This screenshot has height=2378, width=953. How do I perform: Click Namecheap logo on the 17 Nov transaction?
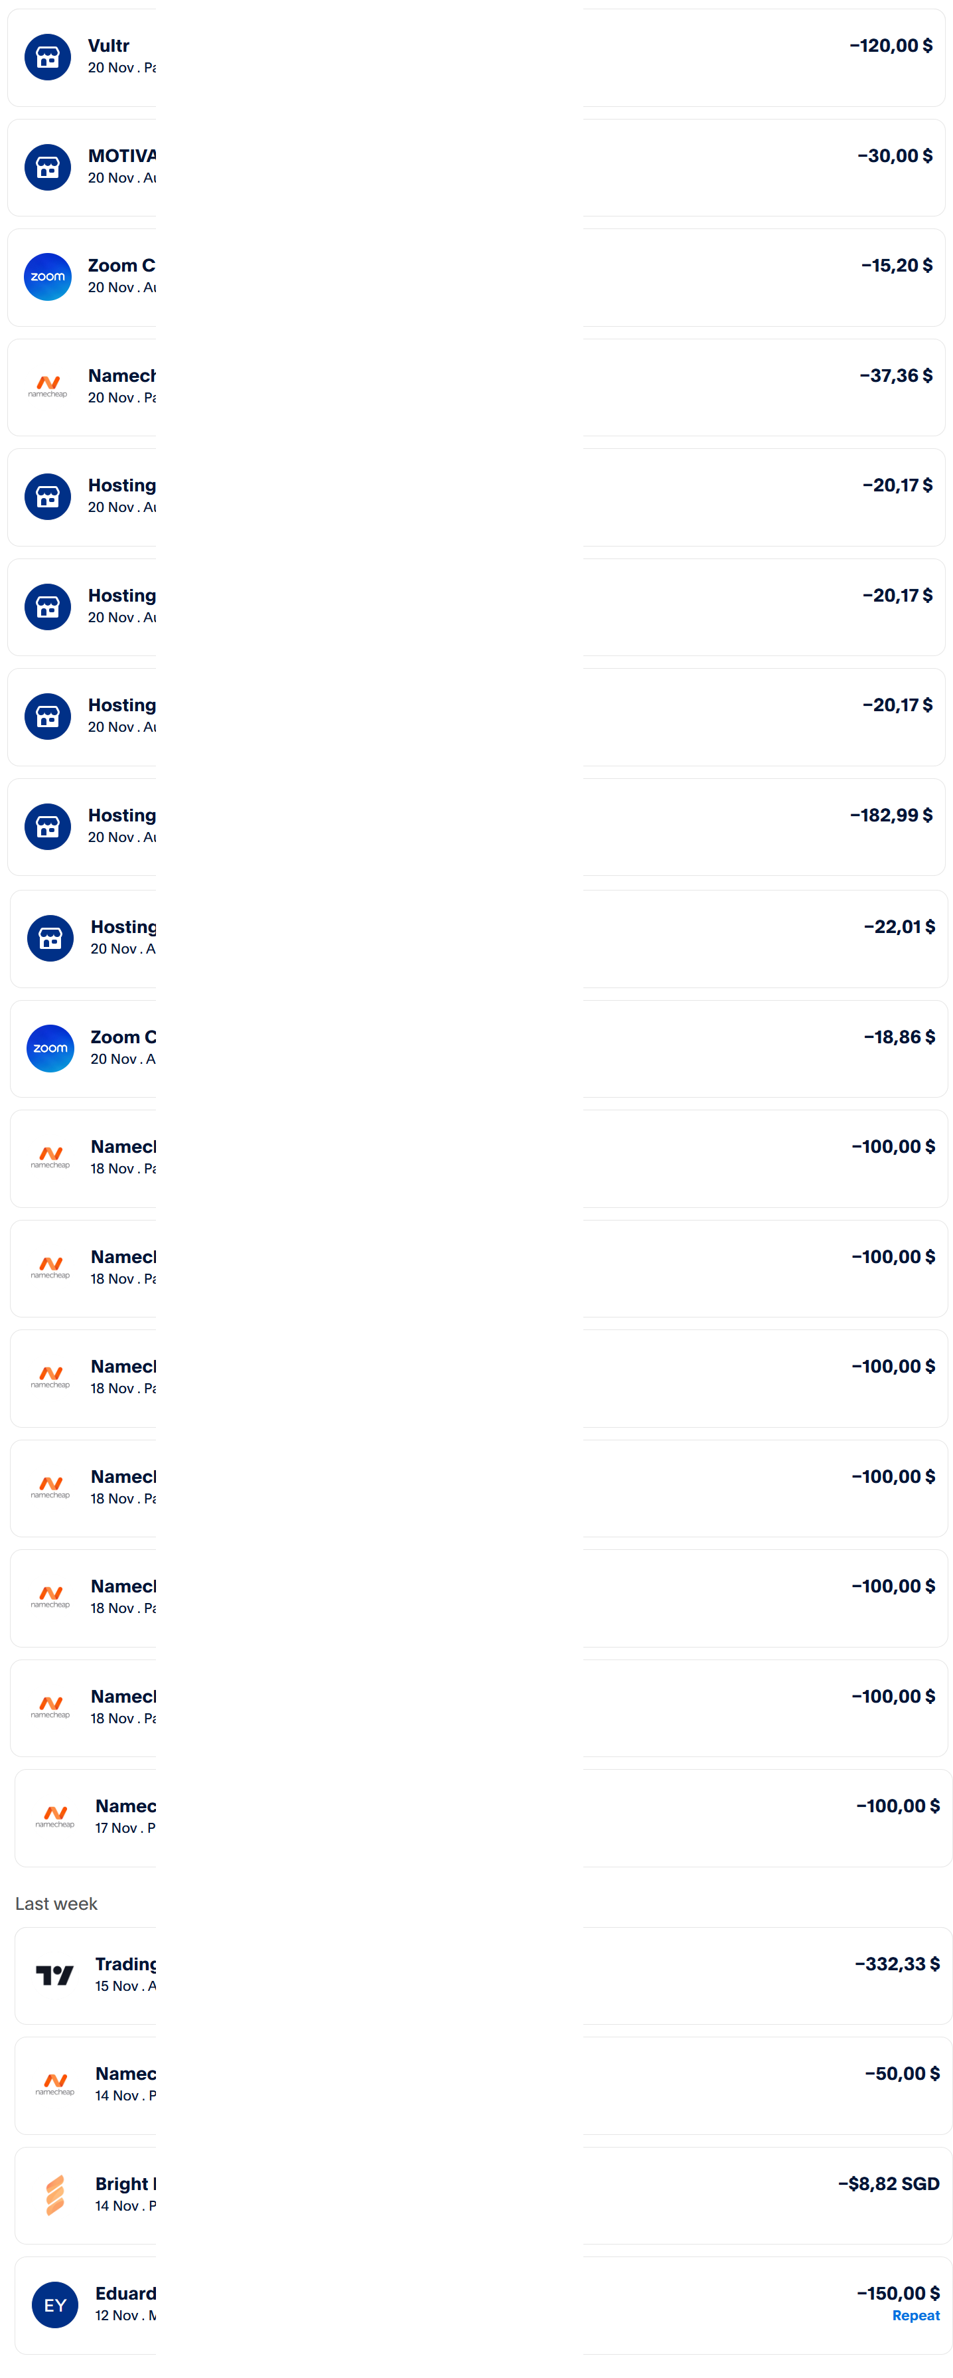tap(54, 1817)
